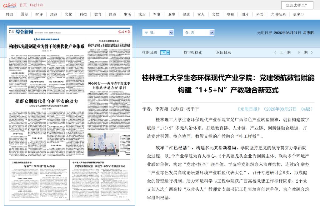Click the 04 综合新闻 page header
Viewport: 320px width, 206px height.
click(21, 31)
